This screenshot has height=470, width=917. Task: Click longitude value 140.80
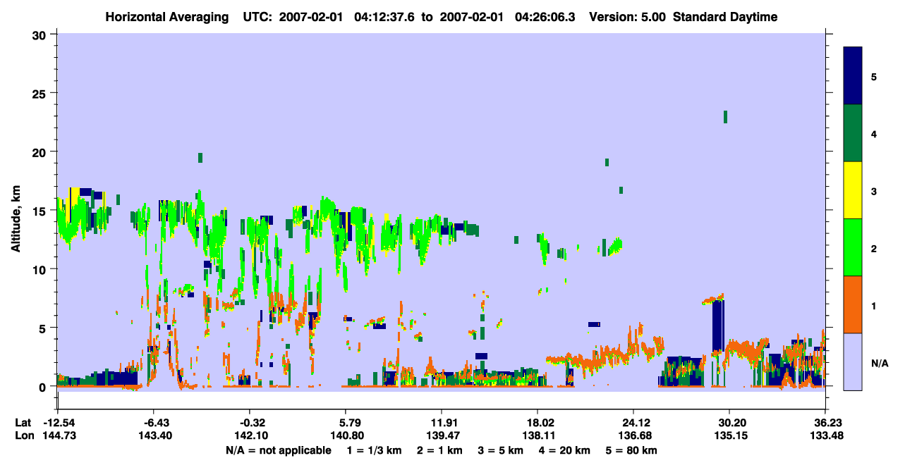[x=346, y=435]
